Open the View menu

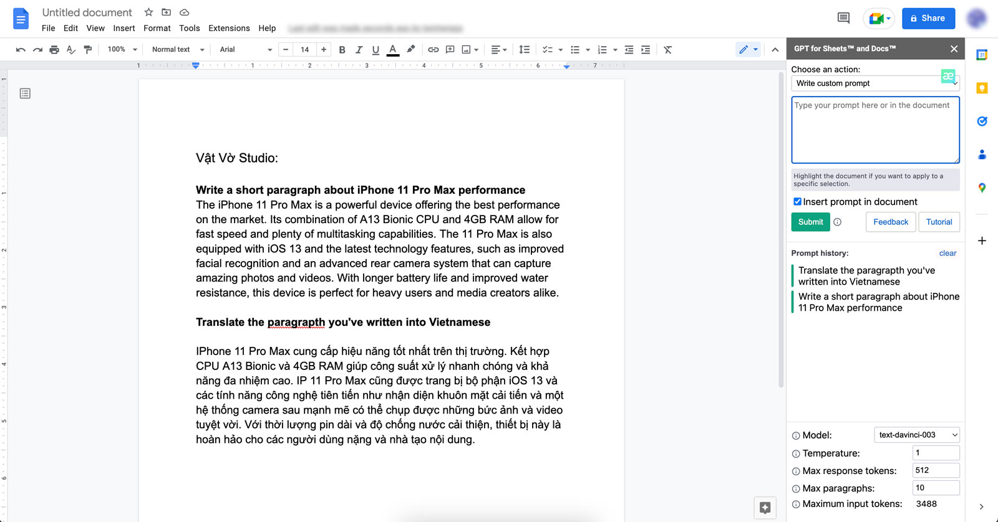[x=95, y=28]
